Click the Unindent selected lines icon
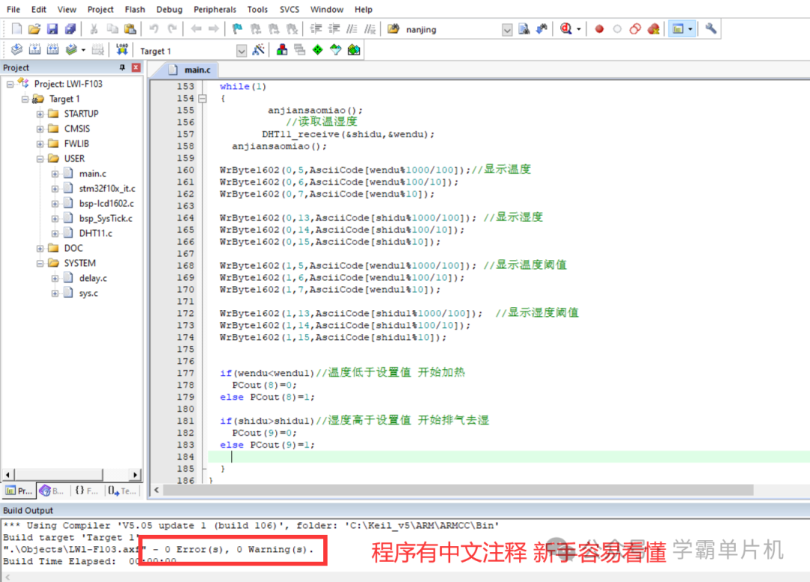The image size is (810, 582). (x=334, y=29)
